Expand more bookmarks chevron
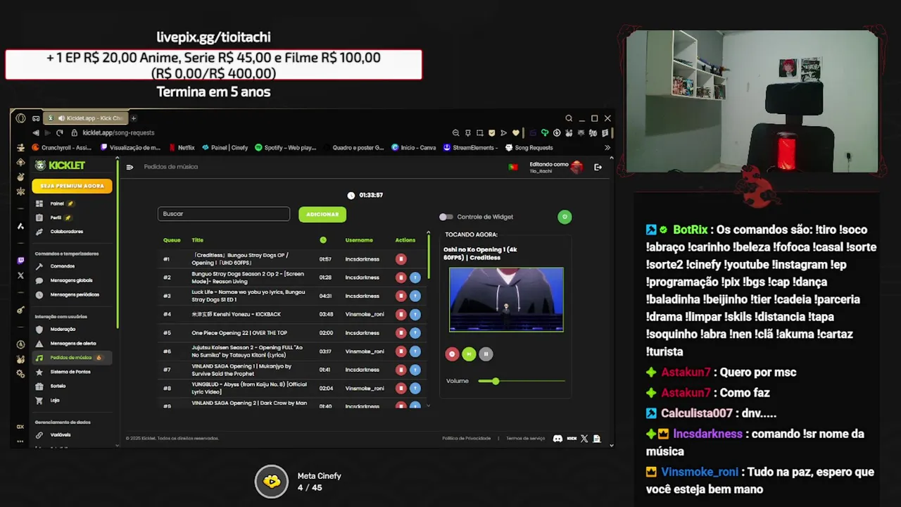This screenshot has height=507, width=901. [607, 148]
